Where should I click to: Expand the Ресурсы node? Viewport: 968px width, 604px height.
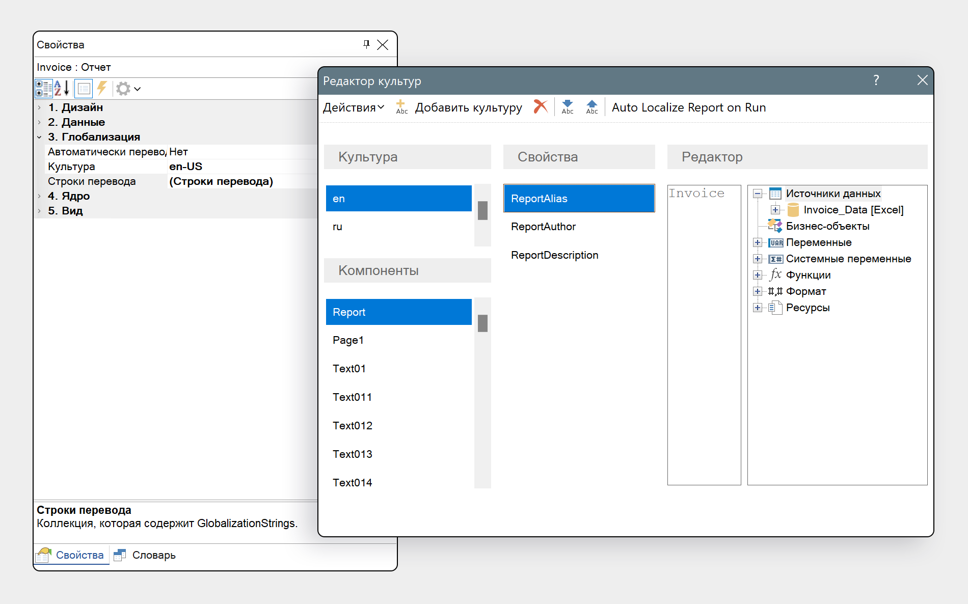[758, 308]
